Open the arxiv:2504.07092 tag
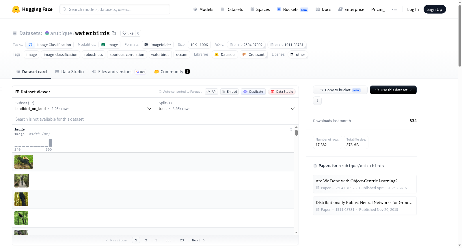Screen dimensions: 462x248 [x=246, y=45]
